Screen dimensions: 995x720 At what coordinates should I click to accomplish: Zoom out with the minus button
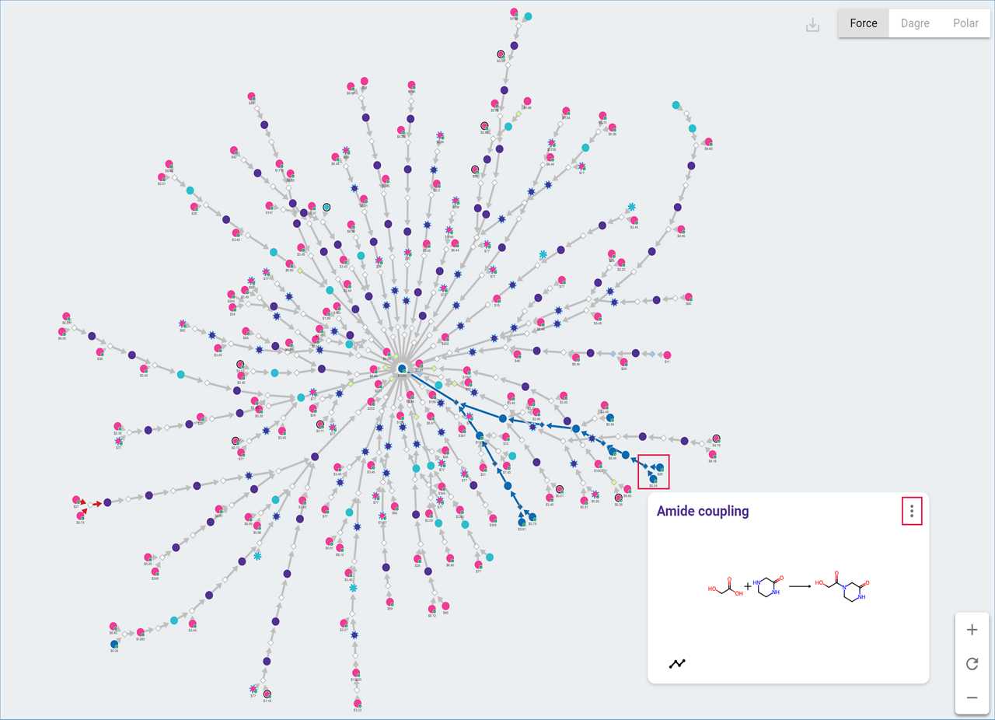(x=972, y=697)
